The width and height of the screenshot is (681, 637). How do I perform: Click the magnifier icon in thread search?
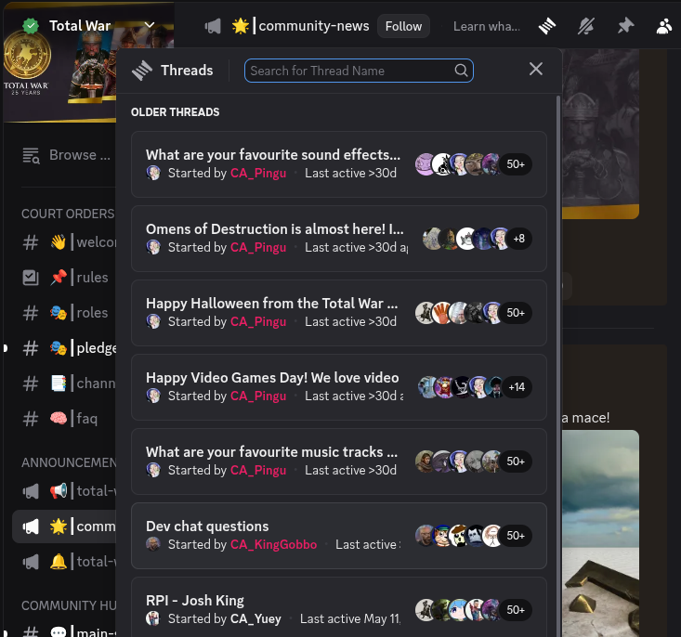[461, 71]
